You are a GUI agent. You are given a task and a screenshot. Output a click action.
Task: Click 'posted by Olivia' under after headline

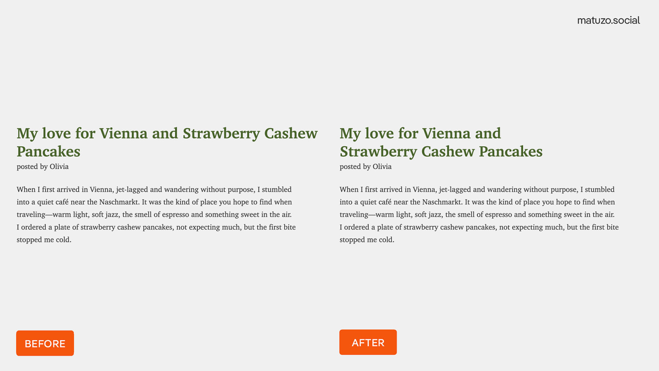[366, 167]
